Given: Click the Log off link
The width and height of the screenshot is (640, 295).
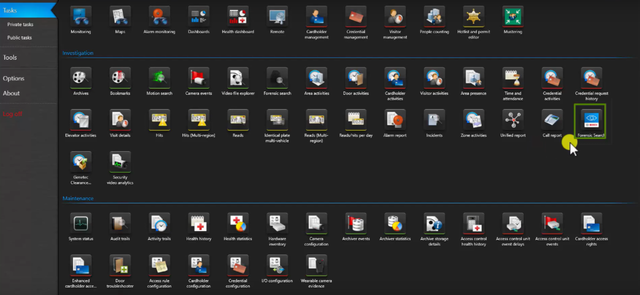Looking at the screenshot, I should (x=12, y=114).
